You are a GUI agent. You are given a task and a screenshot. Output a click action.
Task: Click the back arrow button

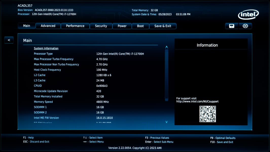(9, 40)
